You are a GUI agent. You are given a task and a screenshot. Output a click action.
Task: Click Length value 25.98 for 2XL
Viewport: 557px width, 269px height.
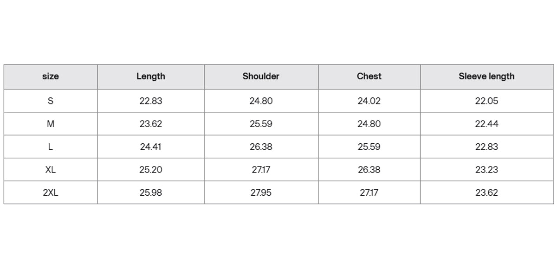(151, 192)
